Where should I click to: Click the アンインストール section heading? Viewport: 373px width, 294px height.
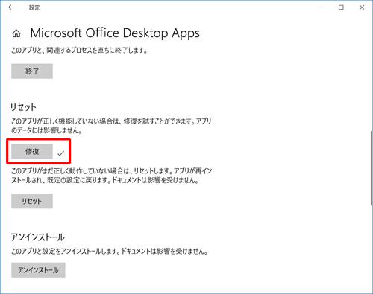pyautogui.click(x=38, y=237)
